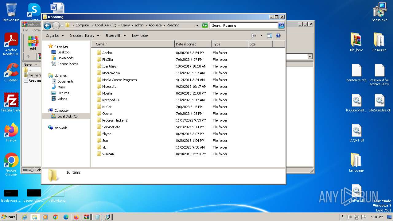Click admin in the address breadcrumb
The width and height of the screenshot is (393, 221).
pyautogui.click(x=139, y=25)
